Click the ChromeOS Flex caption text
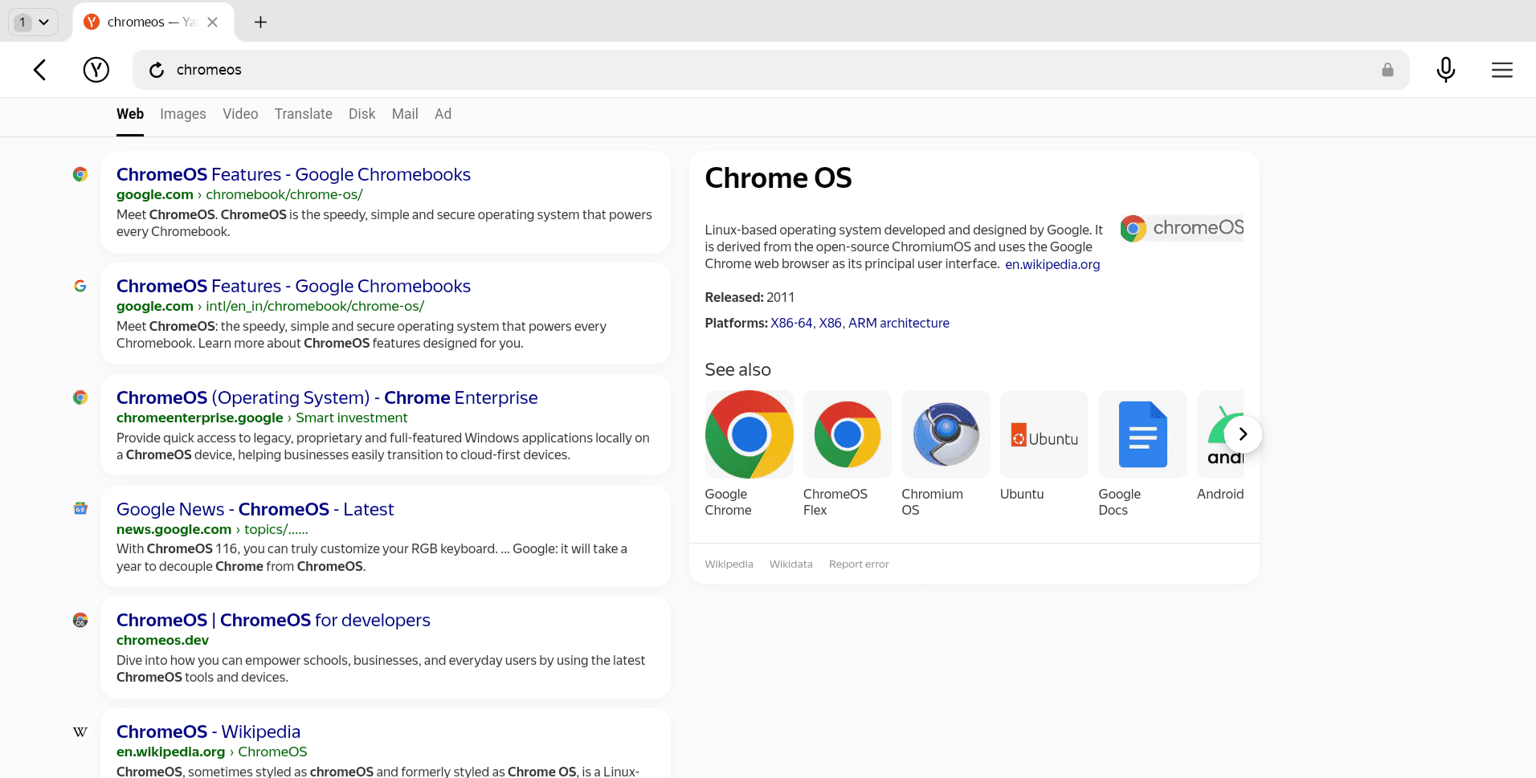The width and height of the screenshot is (1536, 778). tap(835, 502)
